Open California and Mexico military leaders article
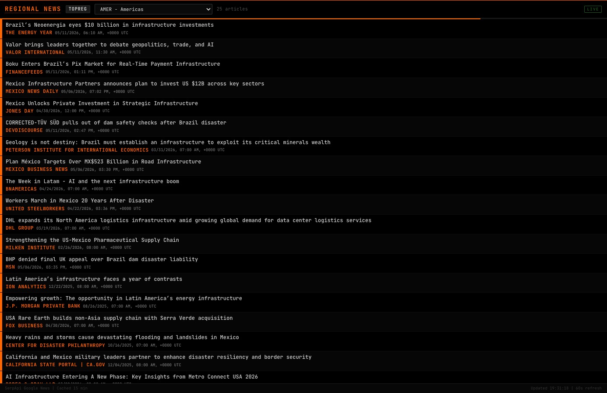607x393 pixels. (159, 357)
